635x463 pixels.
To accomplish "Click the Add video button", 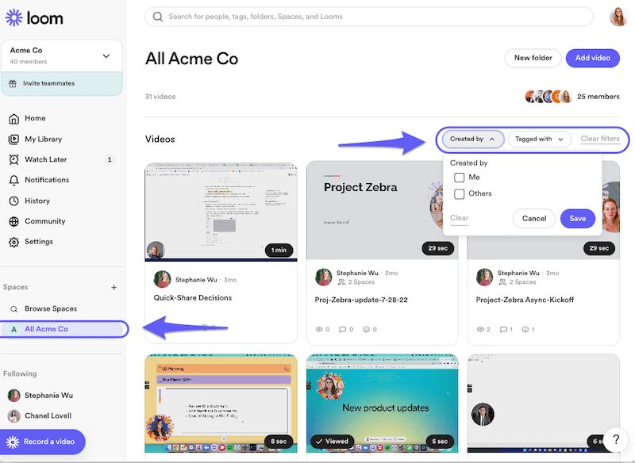I will tap(592, 58).
